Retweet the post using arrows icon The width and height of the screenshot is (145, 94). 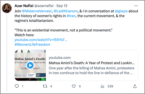tap(45, 86)
